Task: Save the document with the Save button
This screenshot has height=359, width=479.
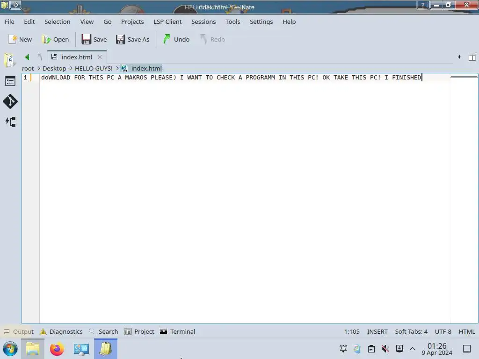Action: coord(94,39)
